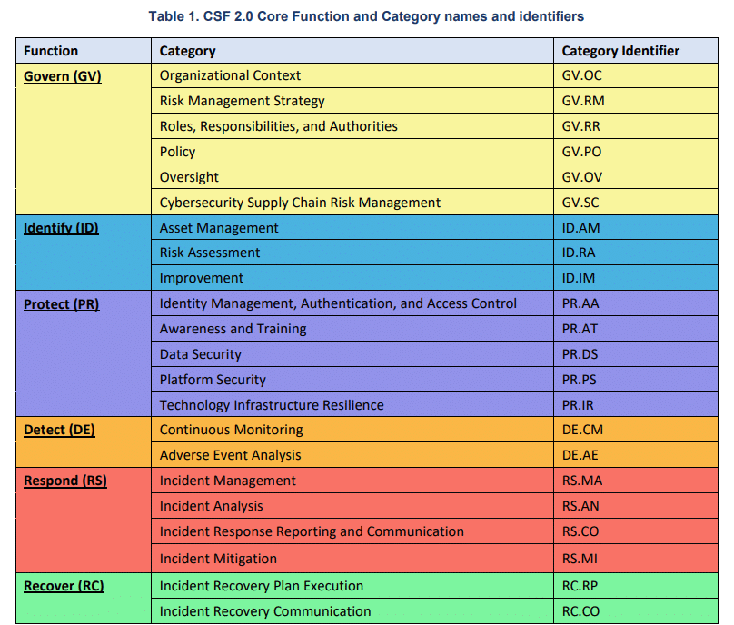
Task: Click the table title 'Table 1. CSF 2.0 Core'
Action: [x=366, y=16]
